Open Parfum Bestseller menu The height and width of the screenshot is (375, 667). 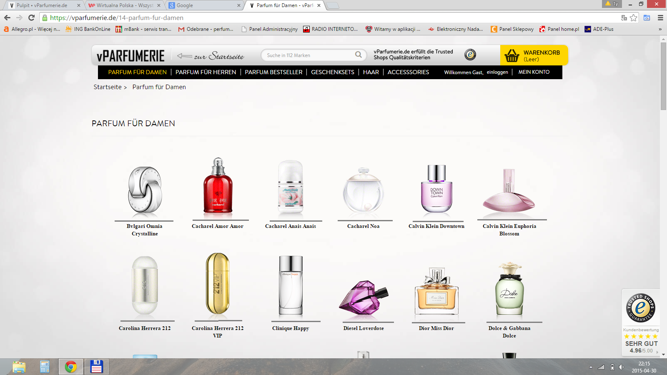[273, 72]
